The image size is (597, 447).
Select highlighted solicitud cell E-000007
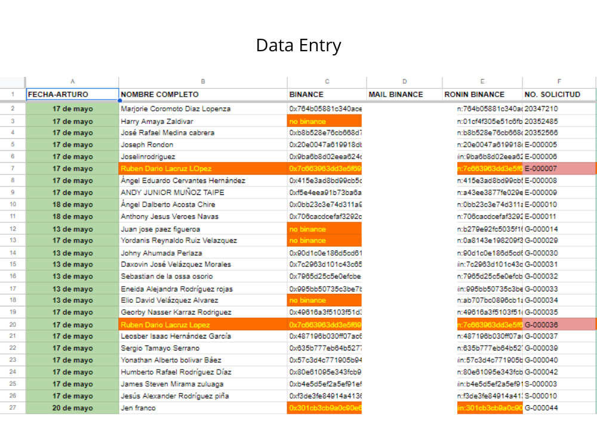pyautogui.click(x=559, y=169)
